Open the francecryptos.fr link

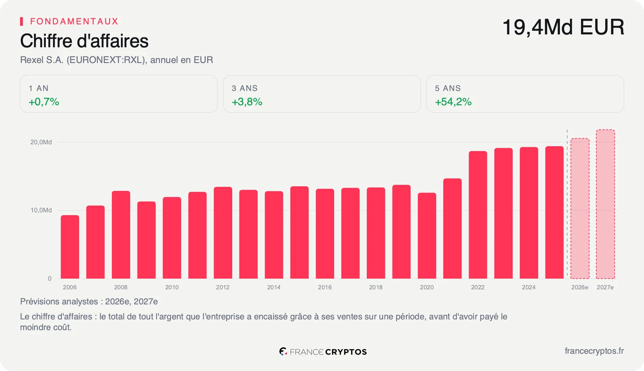click(594, 351)
